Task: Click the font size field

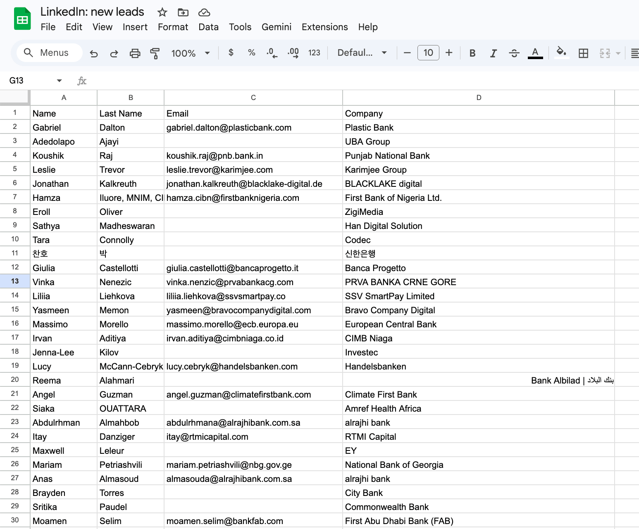Action: (428, 53)
